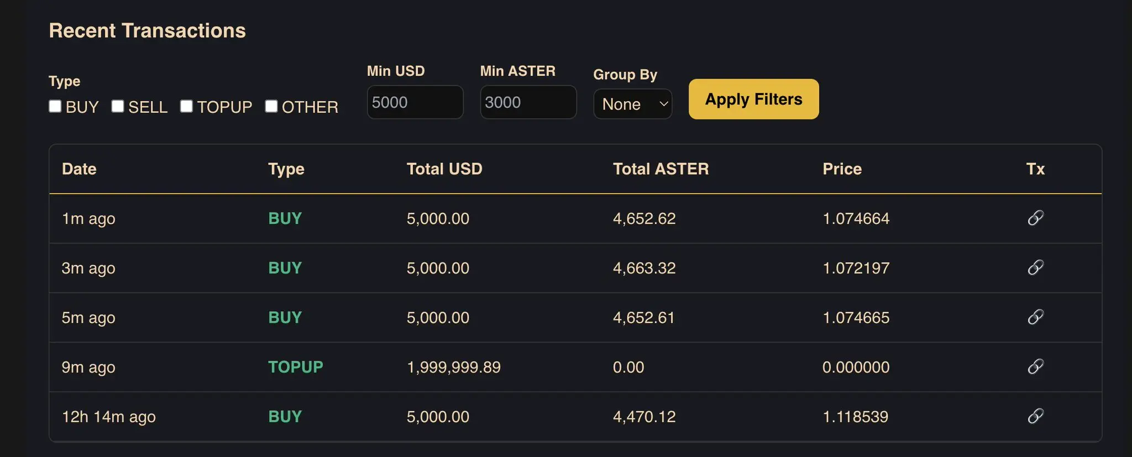Click the 1,999,999.89 total USD cell
Screen dimensions: 1132x457
click(x=453, y=367)
